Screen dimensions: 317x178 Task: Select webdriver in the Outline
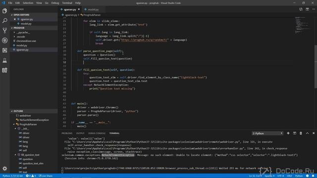[25, 116]
